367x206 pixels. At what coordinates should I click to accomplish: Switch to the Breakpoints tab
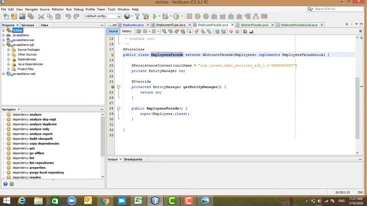[133, 159]
